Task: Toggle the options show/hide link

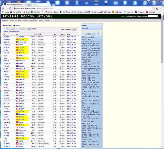Action: pyautogui.click(x=85, y=28)
